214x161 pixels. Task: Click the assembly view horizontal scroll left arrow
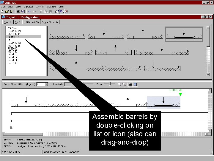pyautogui.click(x=4, y=134)
